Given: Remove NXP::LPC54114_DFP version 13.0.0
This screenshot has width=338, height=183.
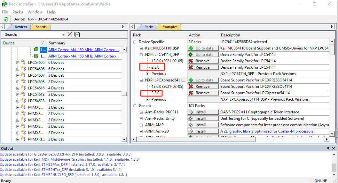Looking at the screenshot, I should pos(203,61).
